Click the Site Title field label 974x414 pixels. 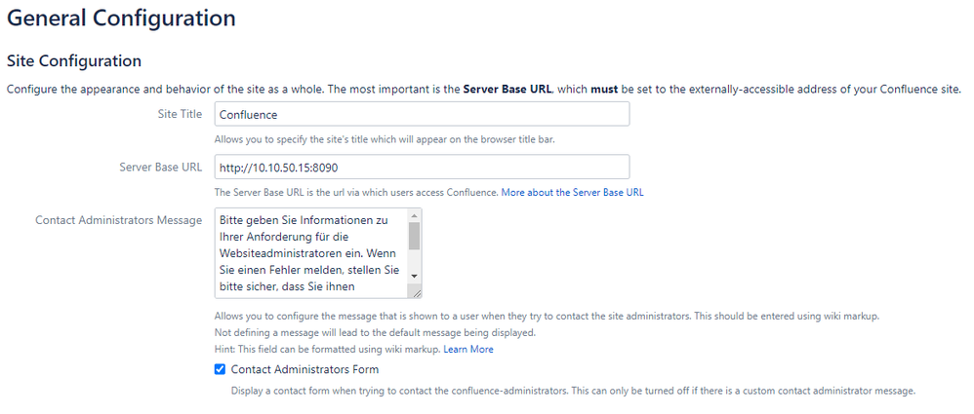click(180, 114)
